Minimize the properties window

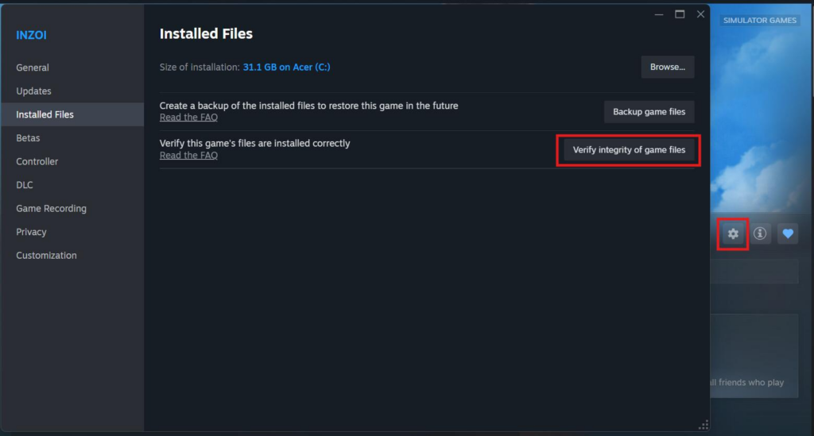point(659,14)
